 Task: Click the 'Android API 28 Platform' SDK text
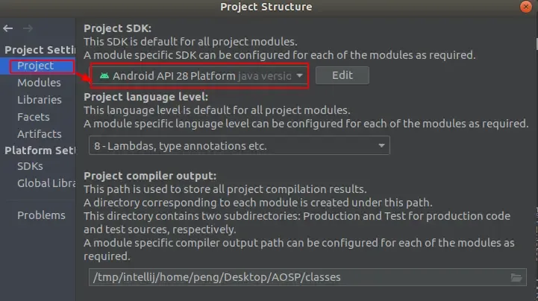coord(174,76)
